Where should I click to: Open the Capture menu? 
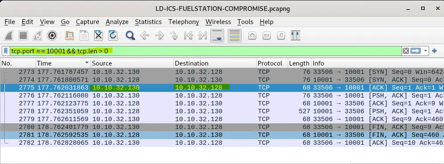click(88, 22)
